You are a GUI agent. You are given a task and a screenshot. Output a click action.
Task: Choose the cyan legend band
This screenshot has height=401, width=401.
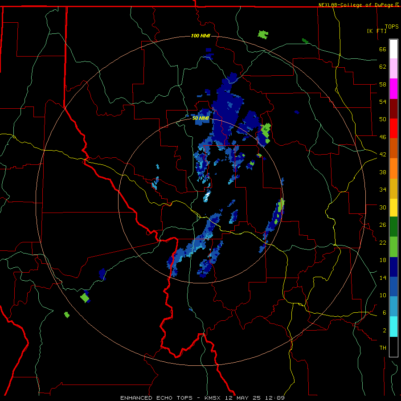(x=393, y=327)
